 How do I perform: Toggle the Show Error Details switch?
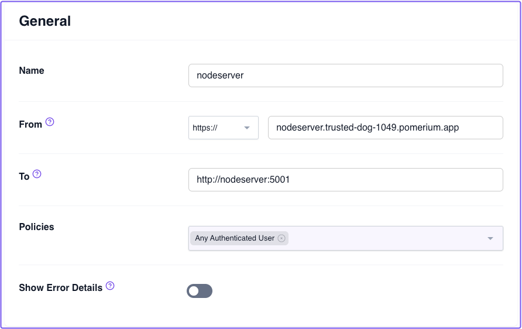point(200,291)
